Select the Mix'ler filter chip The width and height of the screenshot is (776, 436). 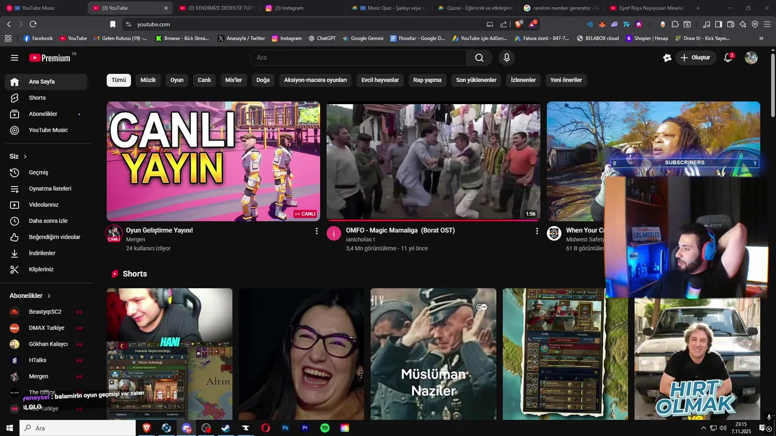coord(233,80)
